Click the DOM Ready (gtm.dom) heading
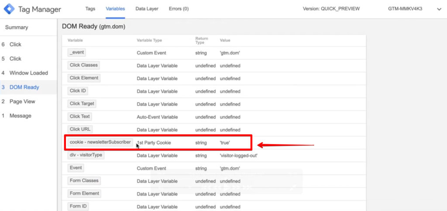This screenshot has height=211, width=447. tap(93, 27)
